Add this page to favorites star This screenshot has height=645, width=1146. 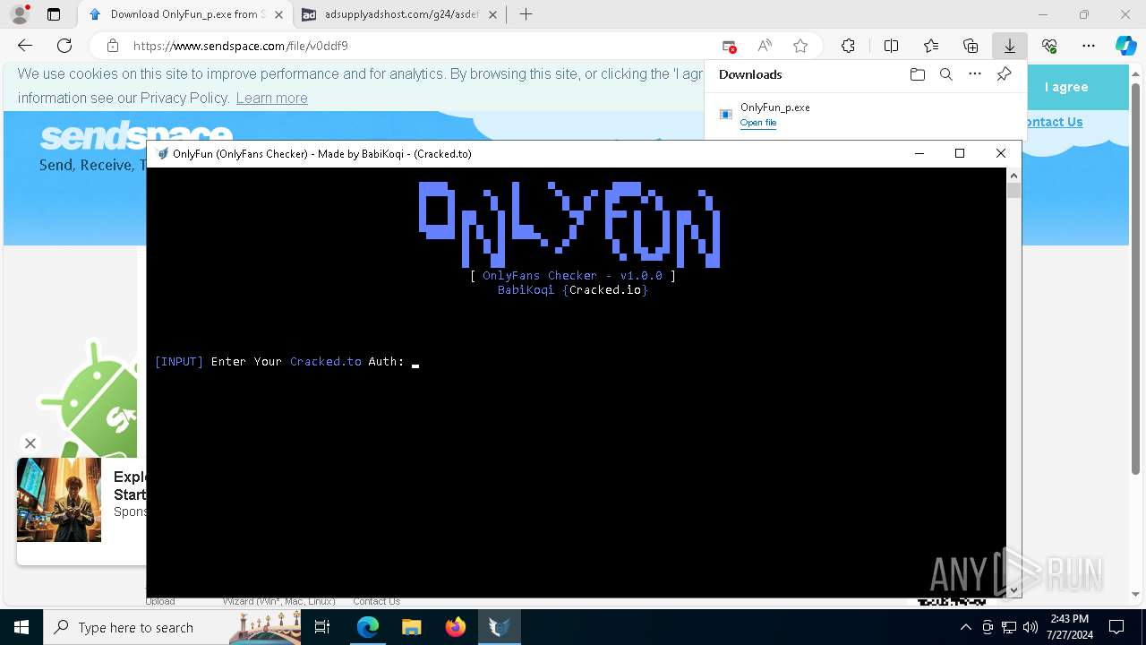coord(800,46)
